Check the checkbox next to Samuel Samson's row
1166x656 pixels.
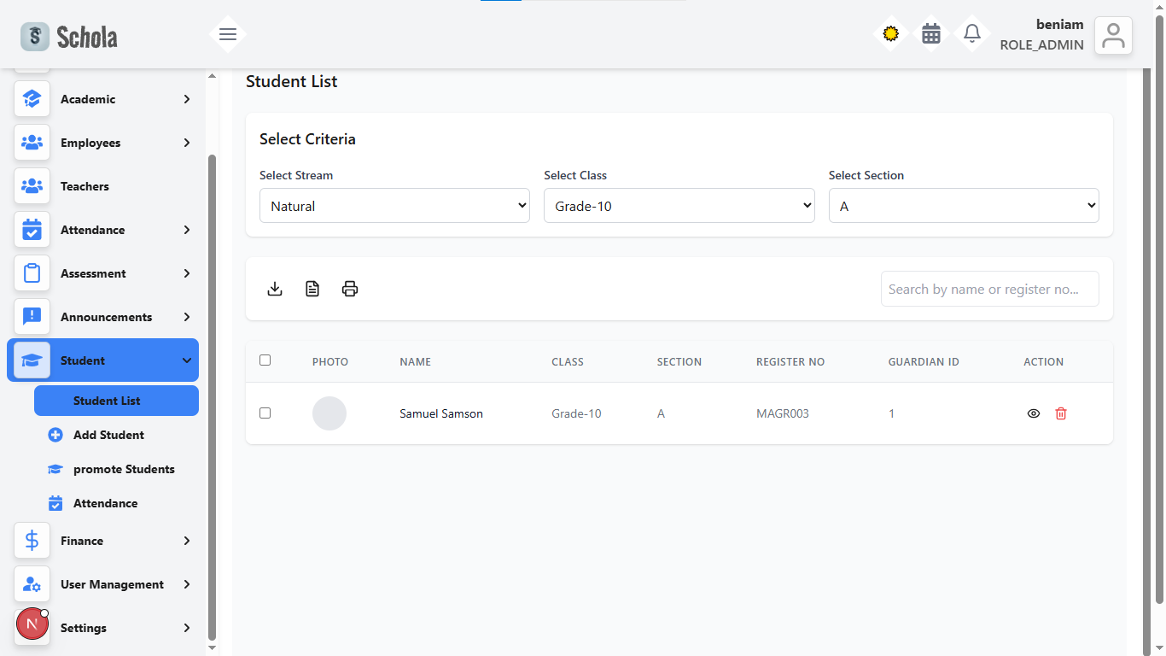tap(265, 413)
